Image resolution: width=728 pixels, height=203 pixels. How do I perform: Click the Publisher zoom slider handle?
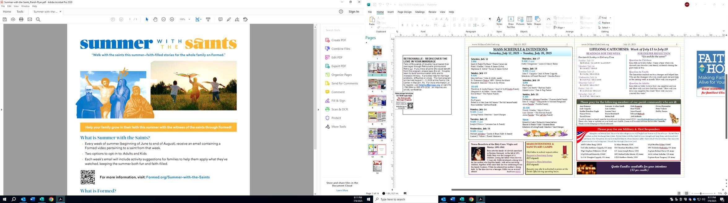(700, 193)
